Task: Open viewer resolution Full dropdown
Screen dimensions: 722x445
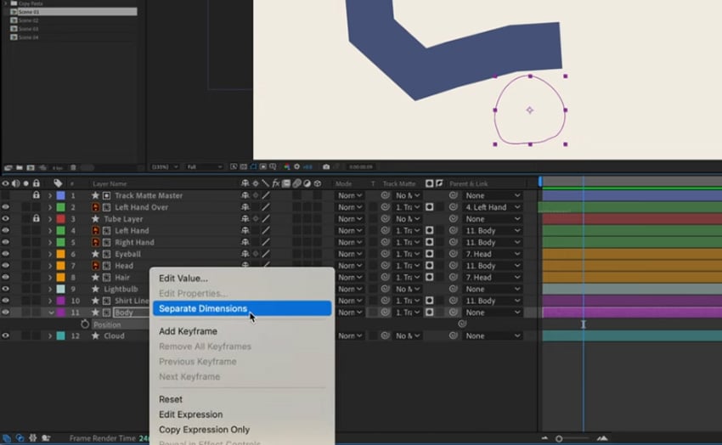Action: pyautogui.click(x=205, y=166)
